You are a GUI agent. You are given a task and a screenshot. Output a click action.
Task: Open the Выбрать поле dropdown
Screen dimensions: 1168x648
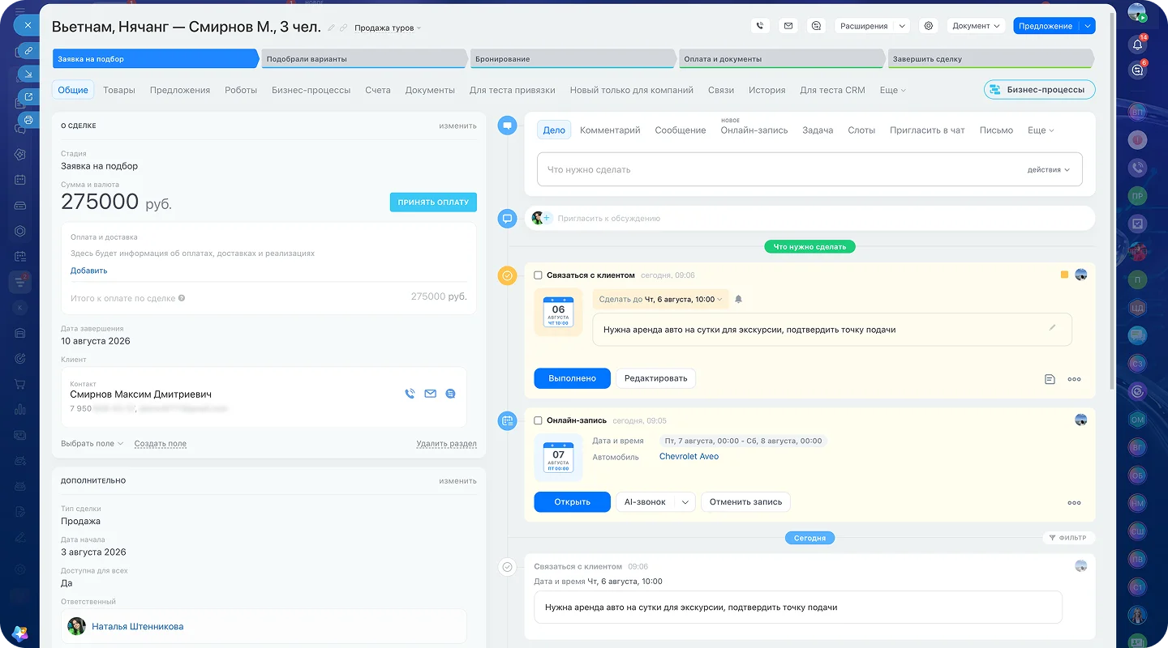pyautogui.click(x=92, y=444)
